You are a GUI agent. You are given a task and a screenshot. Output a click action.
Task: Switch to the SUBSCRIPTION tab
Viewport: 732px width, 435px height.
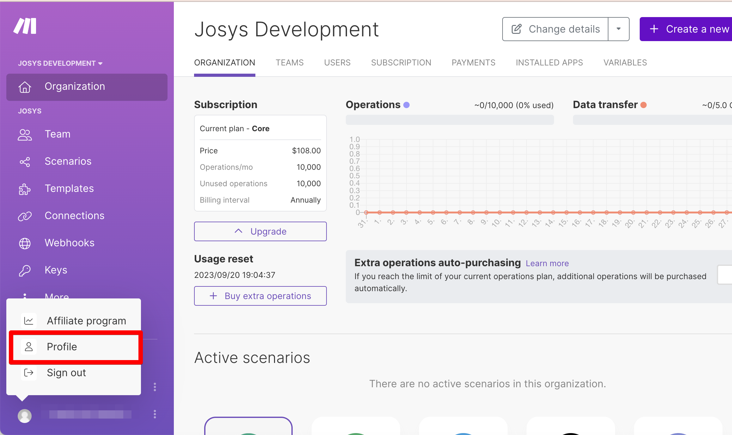coord(401,63)
